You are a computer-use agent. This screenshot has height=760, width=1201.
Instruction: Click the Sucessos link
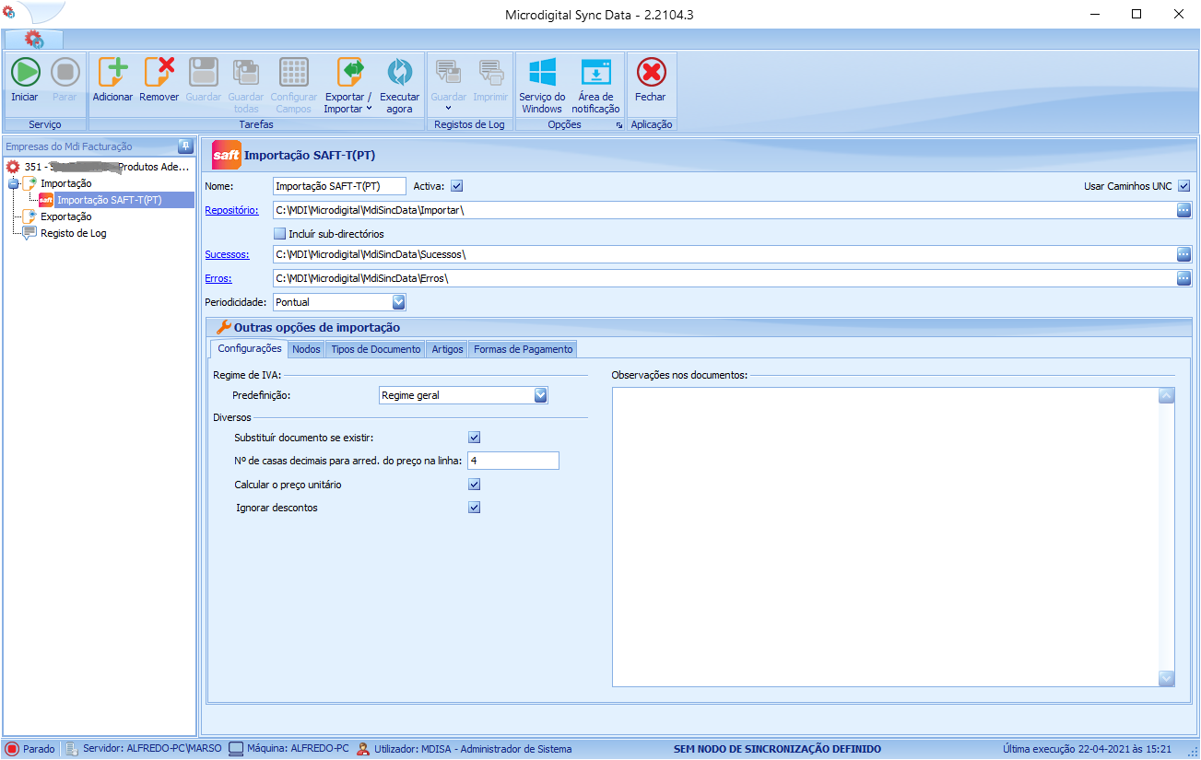[227, 254]
